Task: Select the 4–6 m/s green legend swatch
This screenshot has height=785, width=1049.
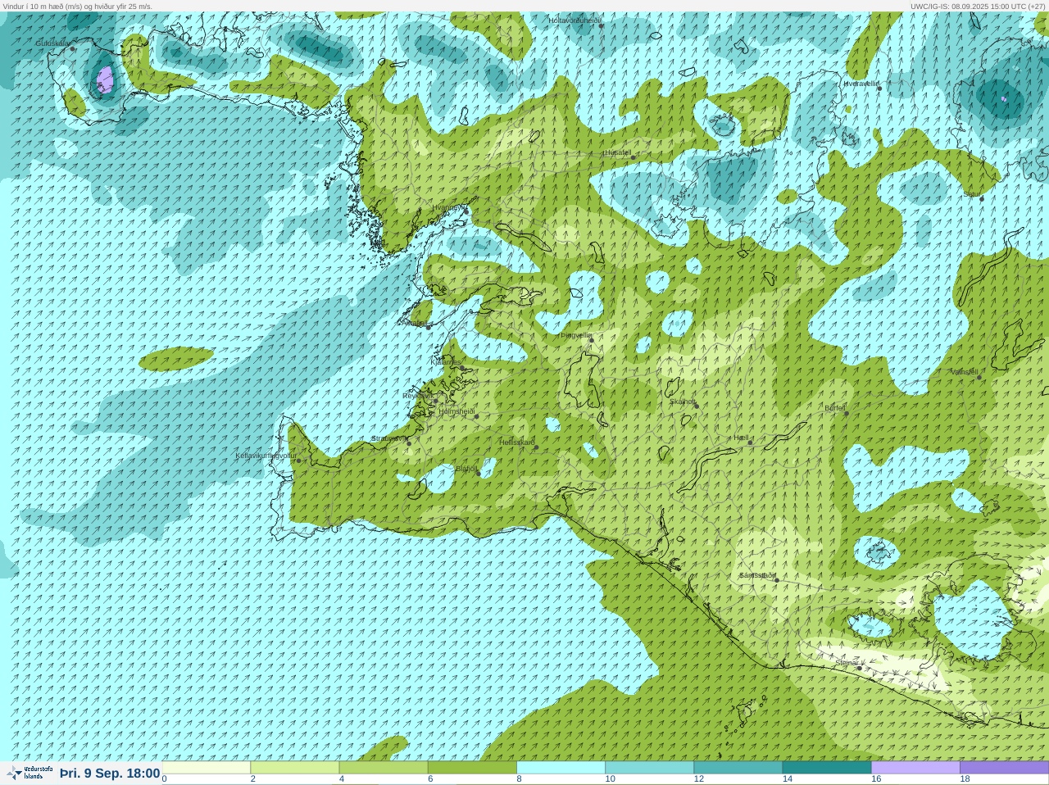Action: 384,768
